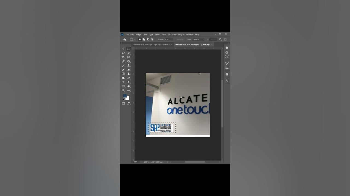Reset default foreground and background colors
Image resolution: width=350 pixels, height=196 pixels.
coord(123,99)
